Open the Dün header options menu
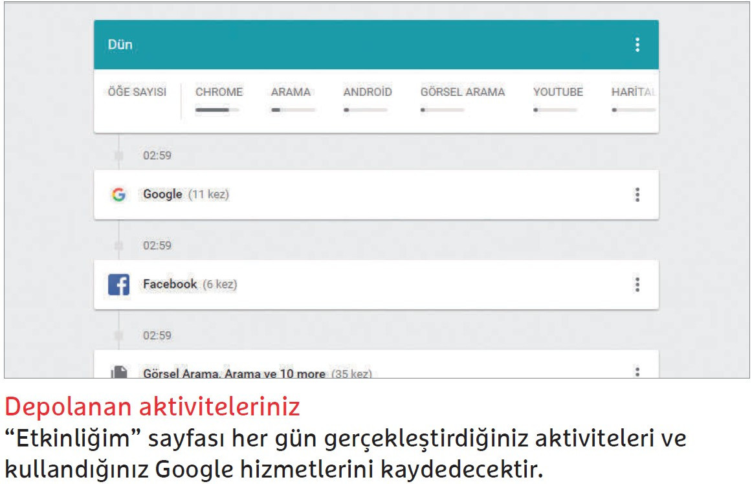Viewport: 752px width, 484px height. pyautogui.click(x=637, y=45)
